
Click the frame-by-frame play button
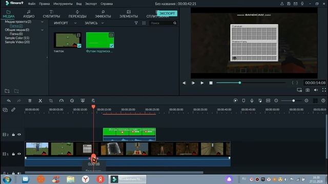coord(193,83)
